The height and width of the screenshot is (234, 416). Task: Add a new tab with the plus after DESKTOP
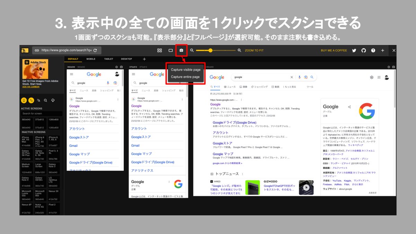(144, 59)
